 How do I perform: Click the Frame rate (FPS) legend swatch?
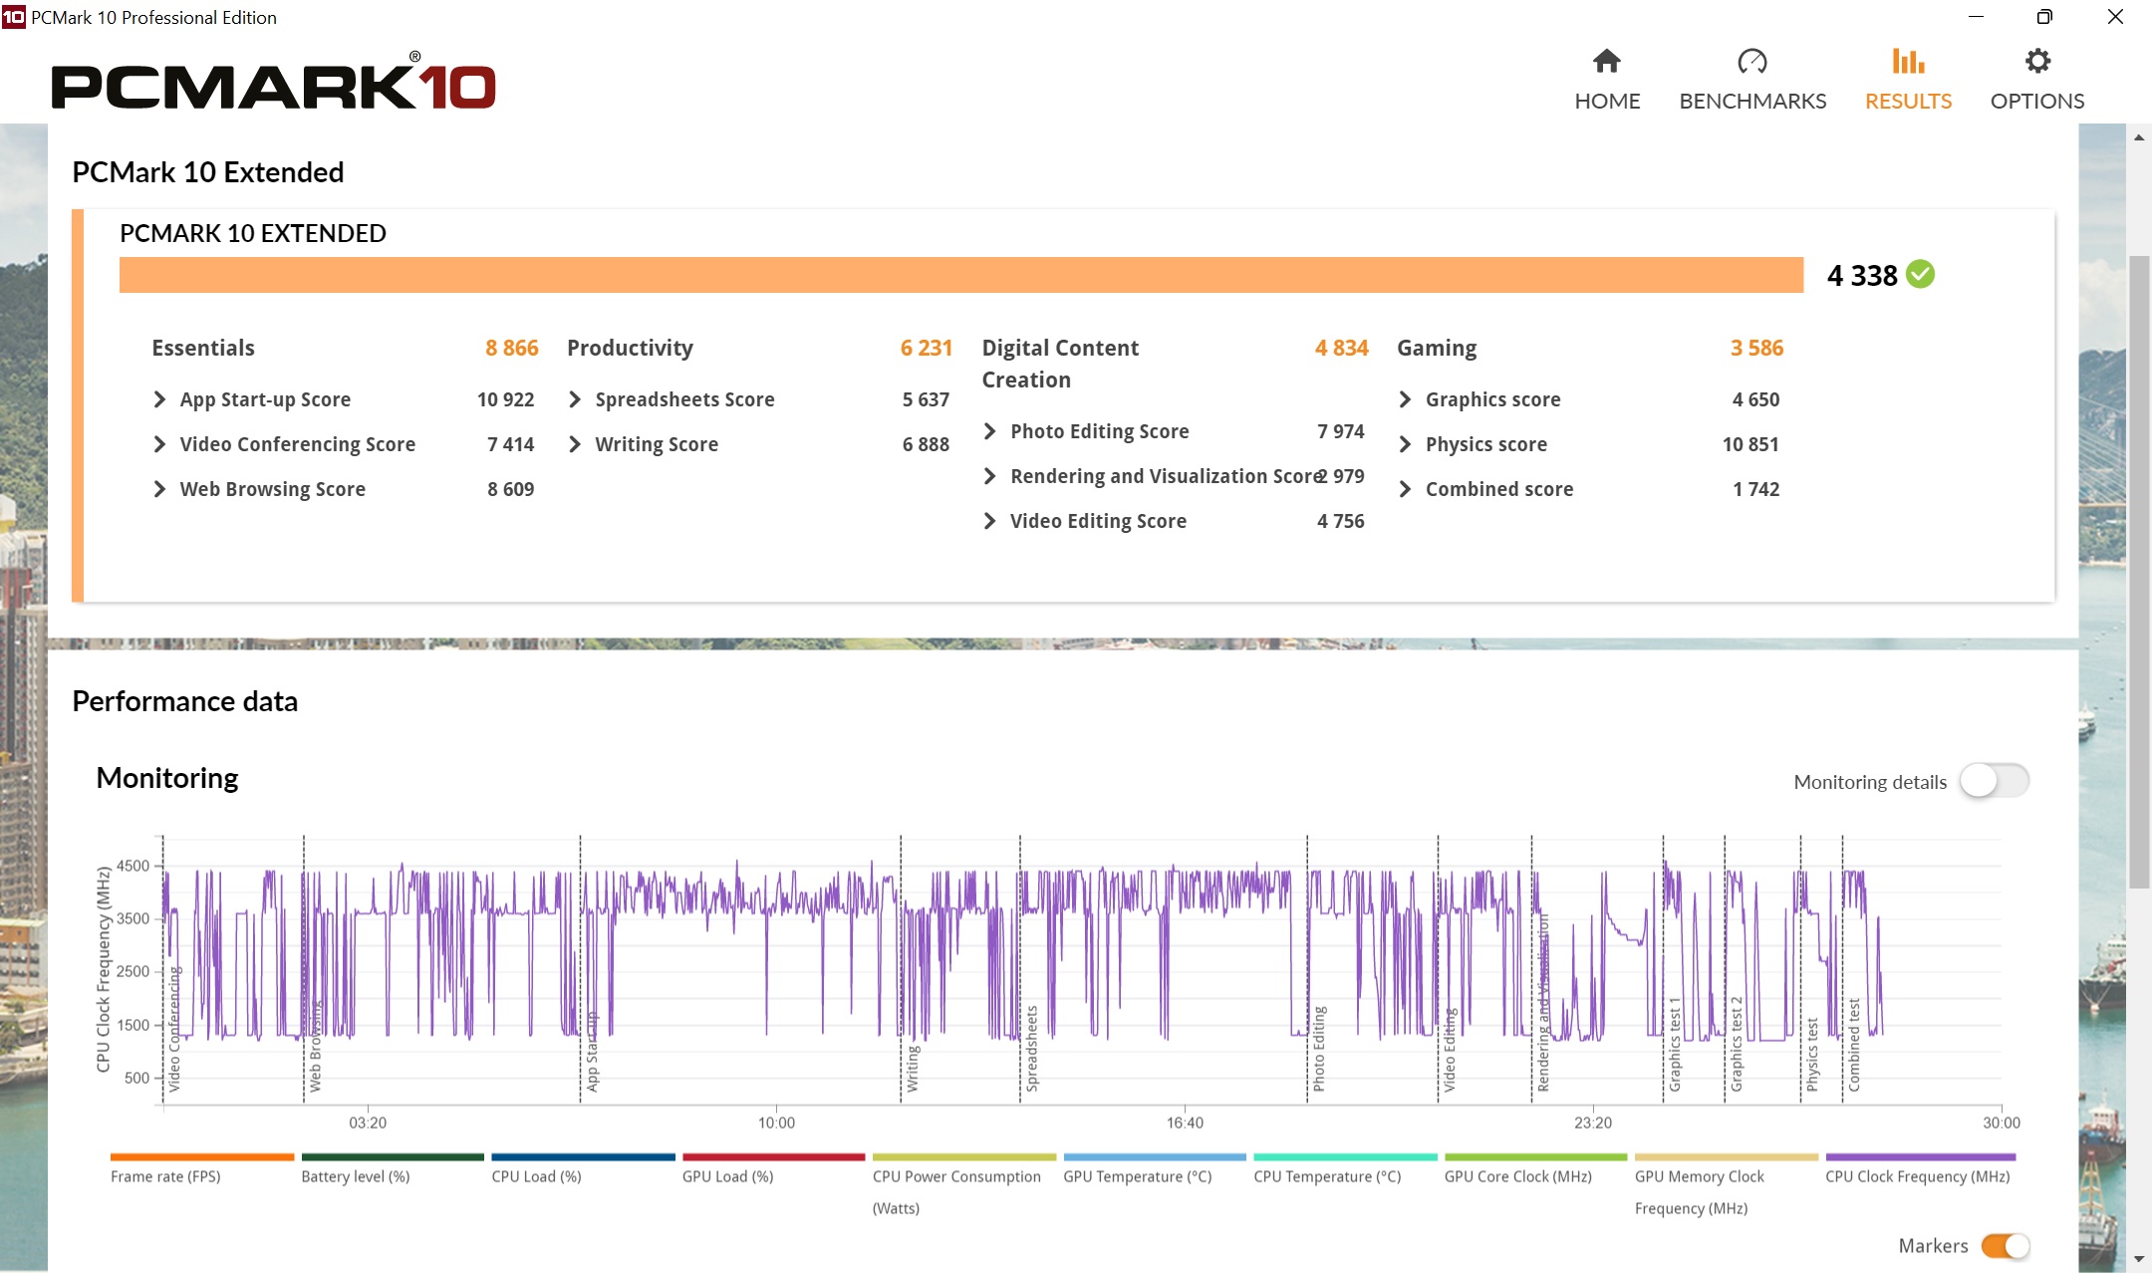(202, 1157)
